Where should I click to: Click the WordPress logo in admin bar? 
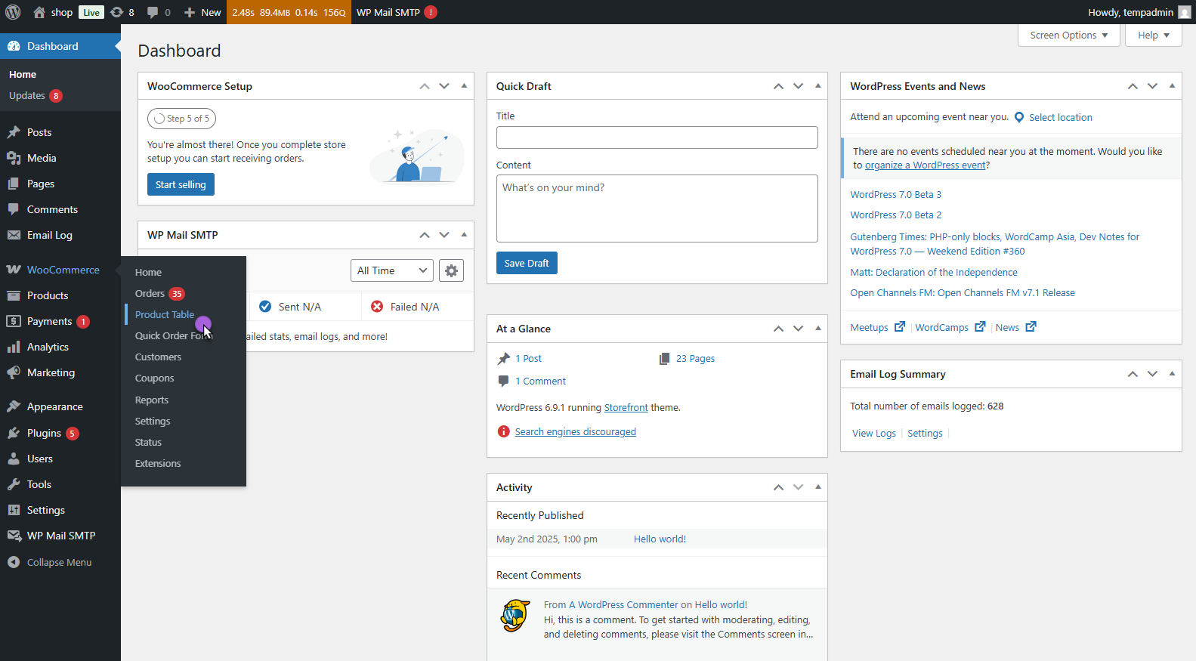click(x=13, y=12)
